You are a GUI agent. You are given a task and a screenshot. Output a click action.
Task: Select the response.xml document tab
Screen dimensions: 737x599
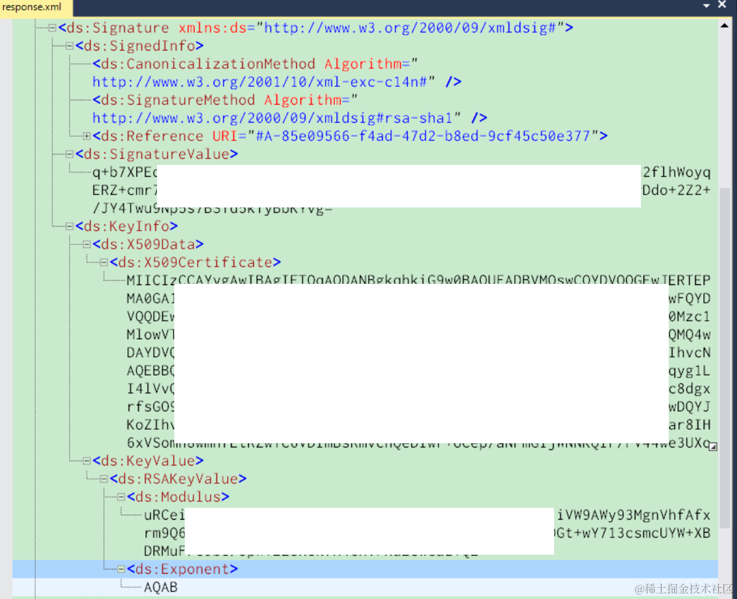pos(36,8)
